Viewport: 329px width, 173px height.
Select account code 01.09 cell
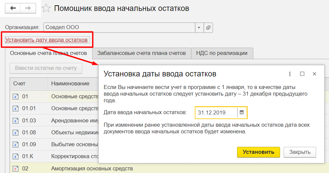point(29,145)
